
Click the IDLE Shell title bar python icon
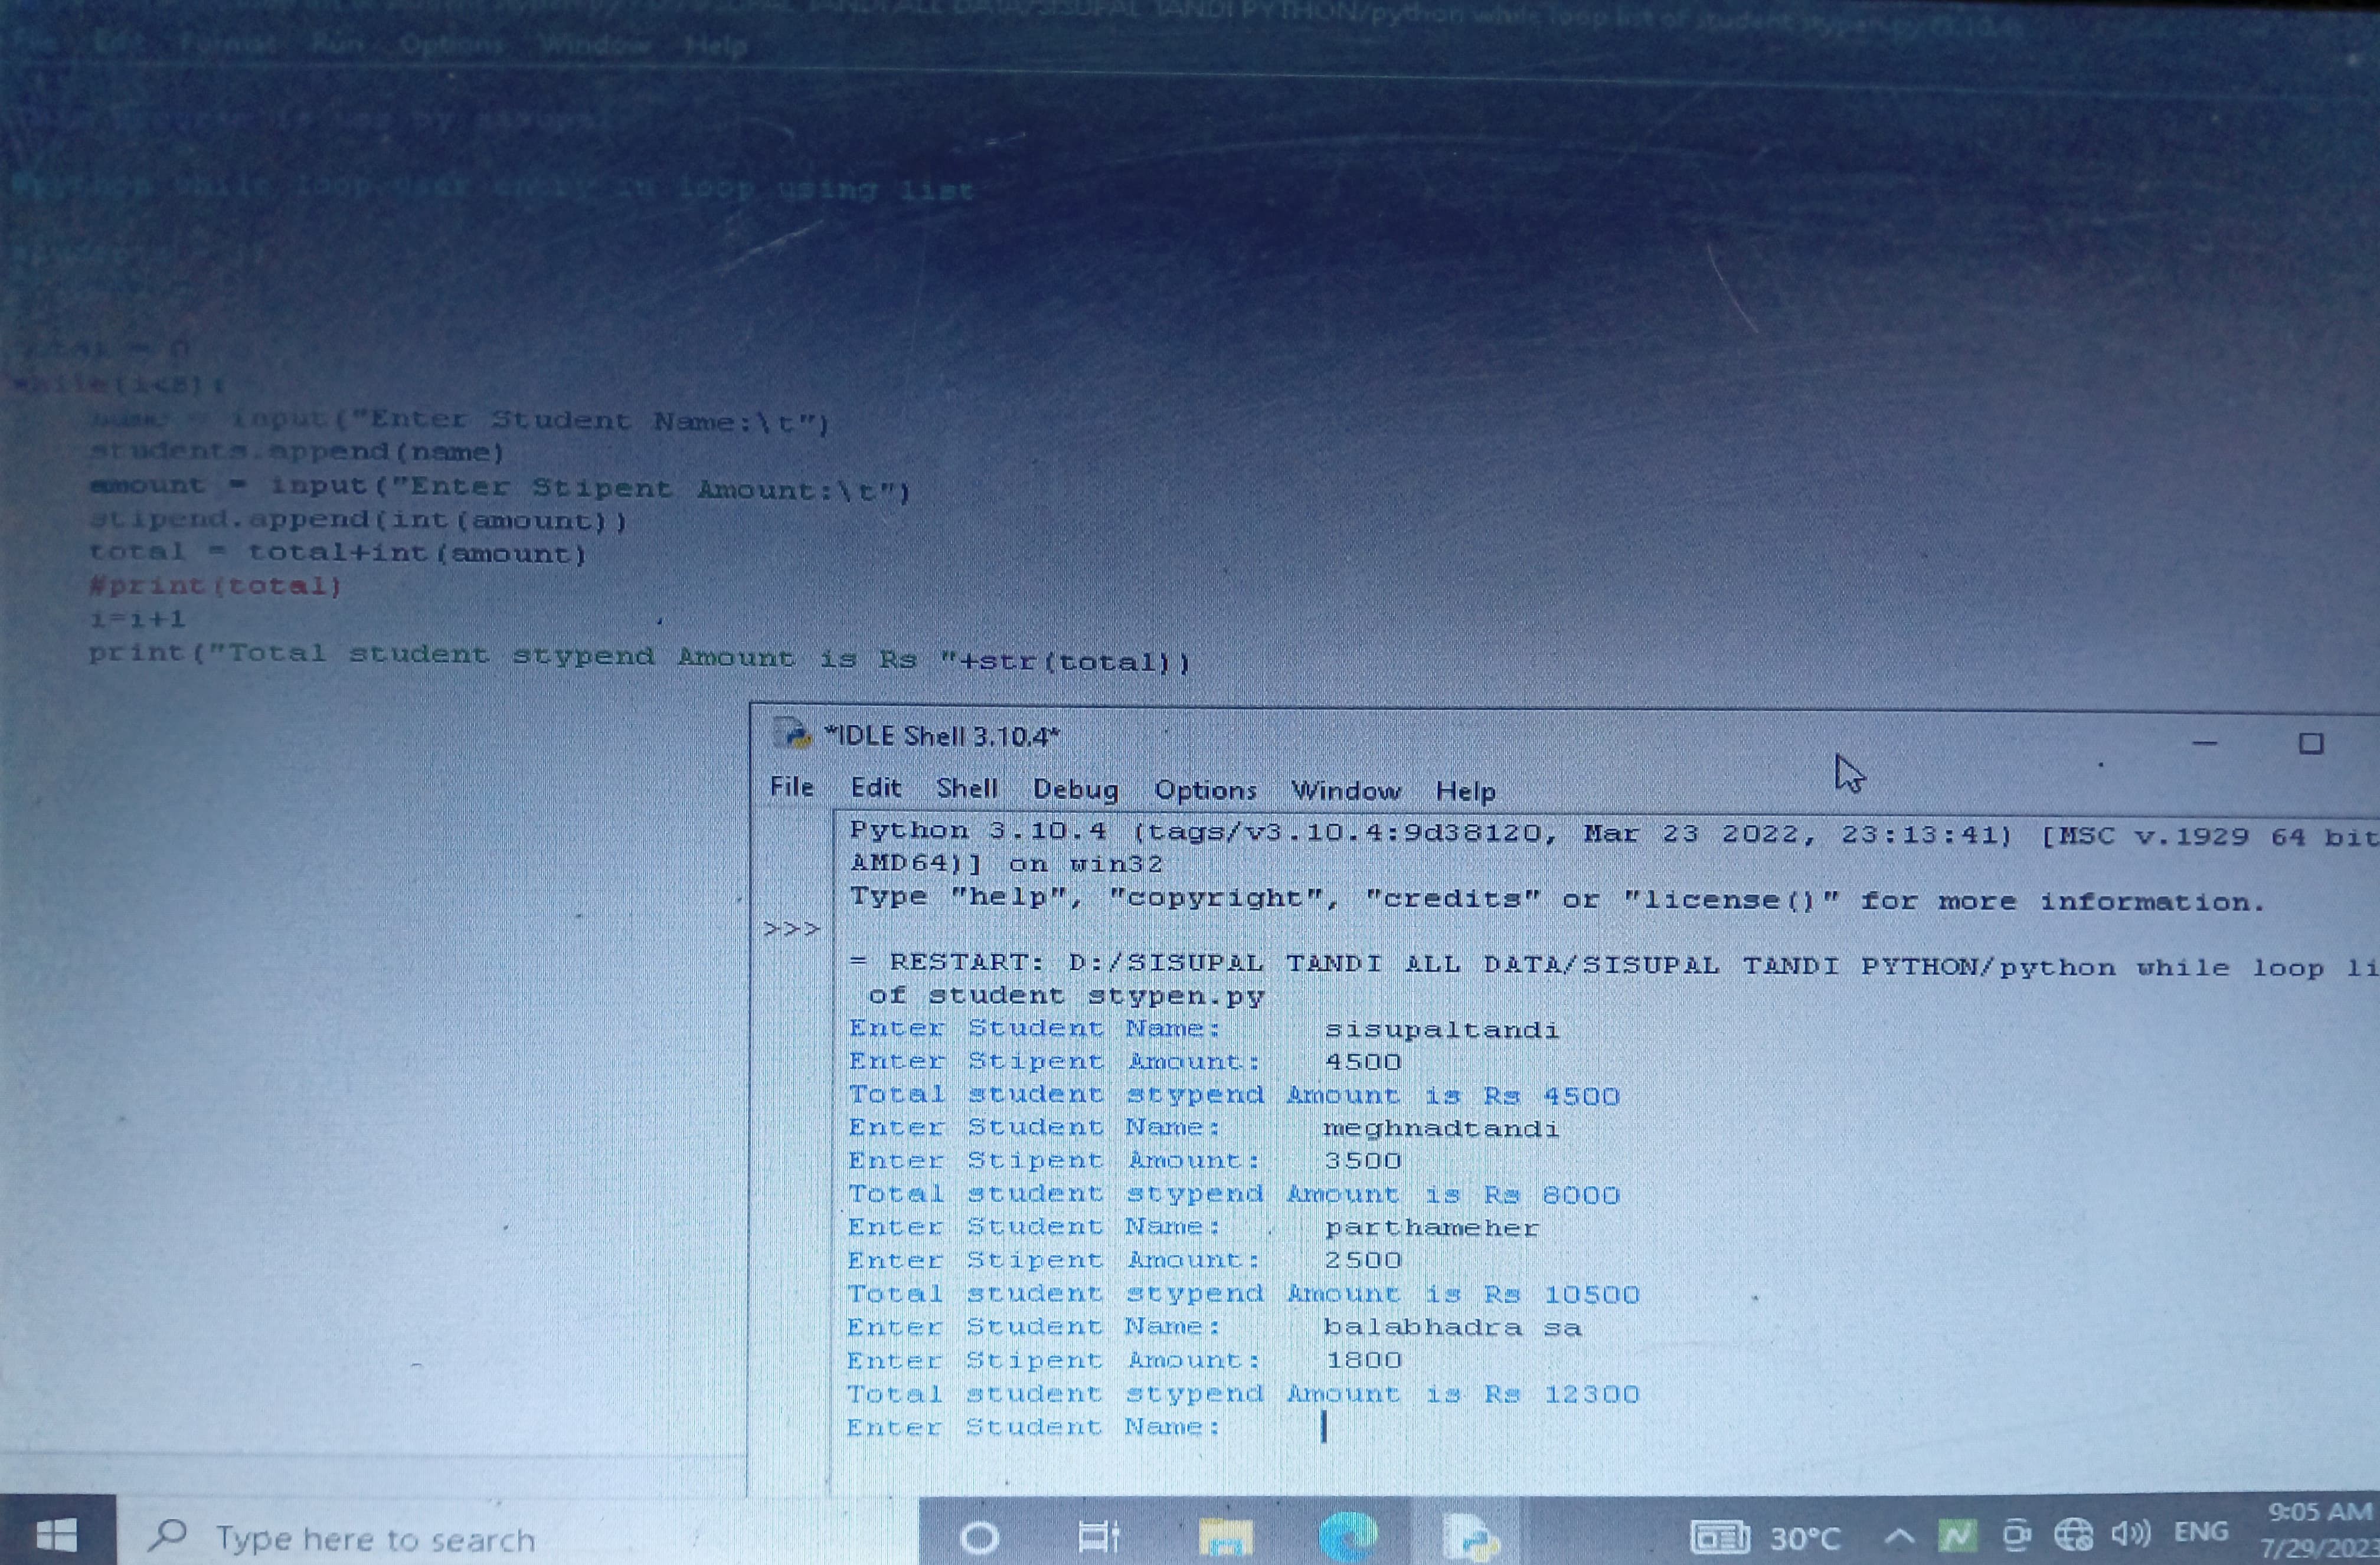point(792,734)
